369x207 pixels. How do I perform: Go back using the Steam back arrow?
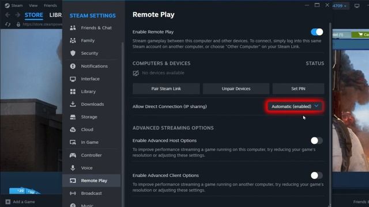[7, 15]
